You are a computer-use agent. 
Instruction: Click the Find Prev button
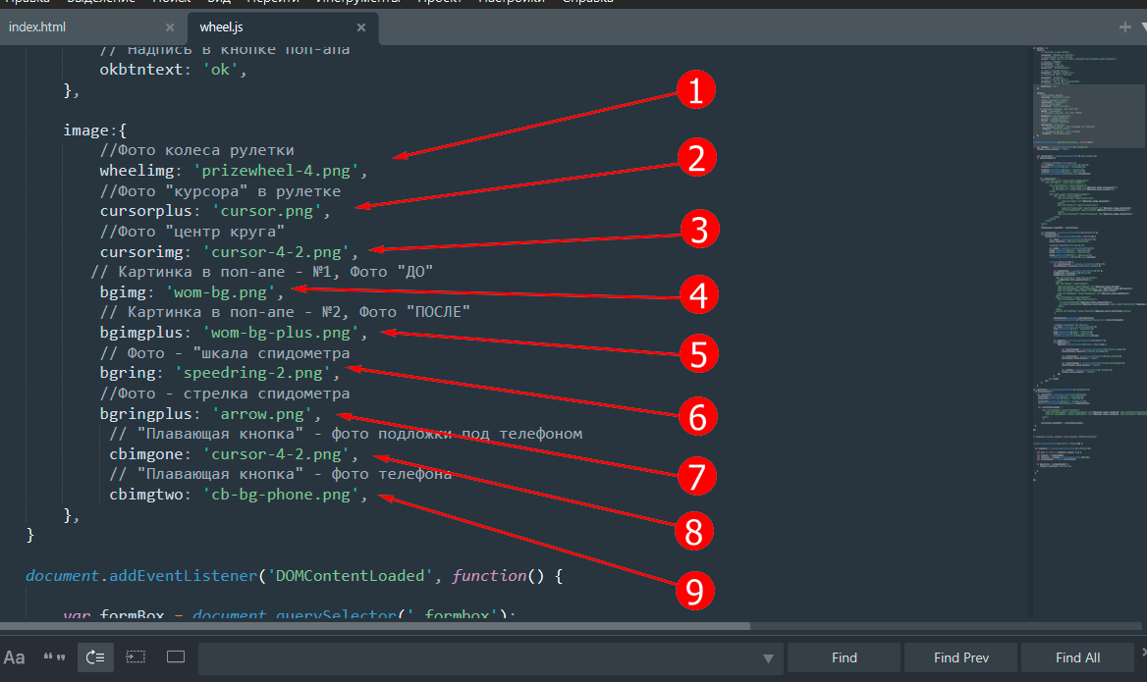pos(960,657)
